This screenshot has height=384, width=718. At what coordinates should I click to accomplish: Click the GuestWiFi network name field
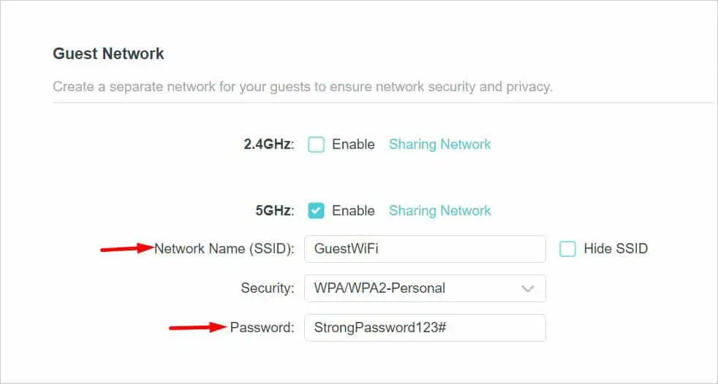(x=424, y=249)
